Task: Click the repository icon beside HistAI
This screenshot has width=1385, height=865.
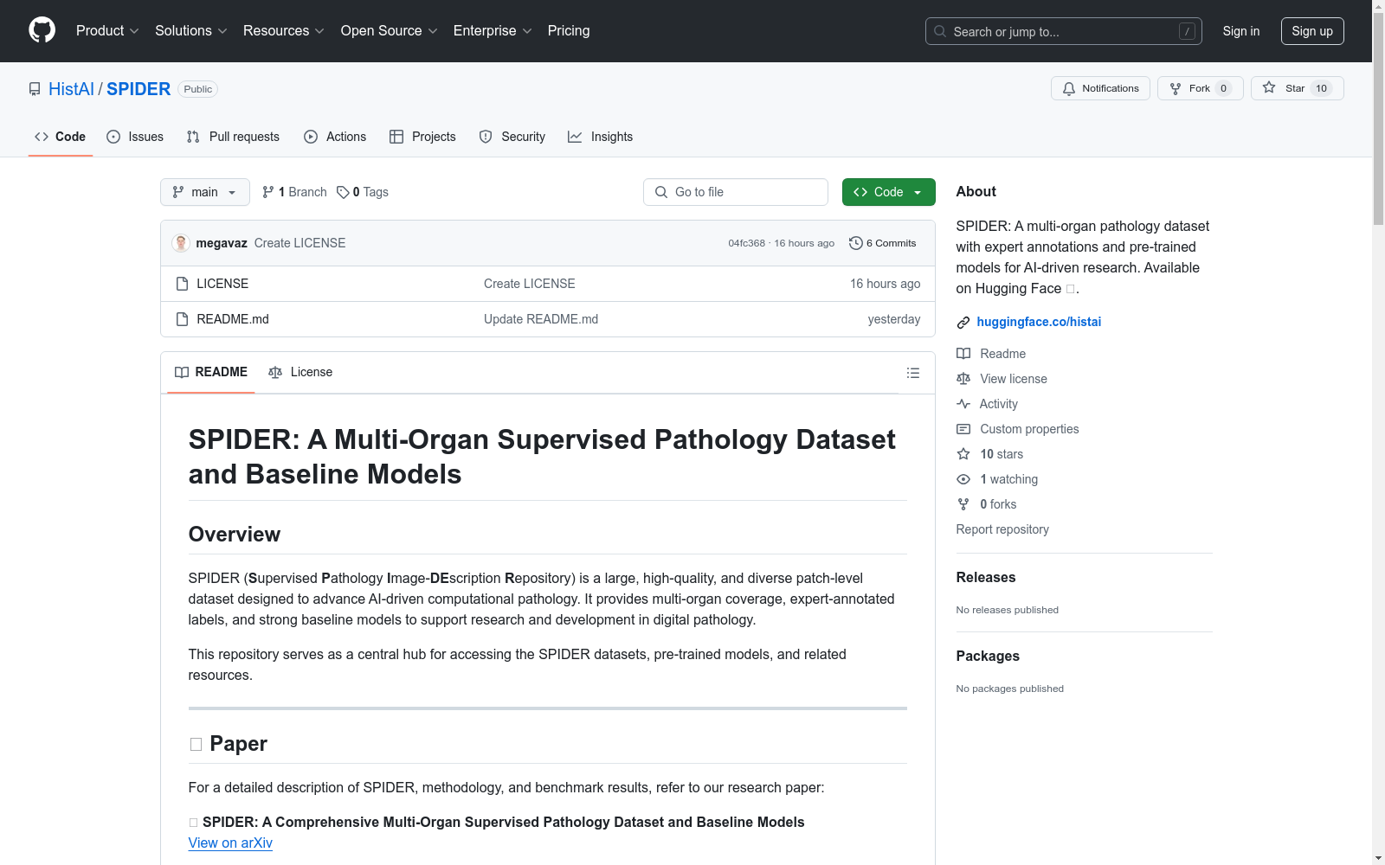Action: (35, 89)
